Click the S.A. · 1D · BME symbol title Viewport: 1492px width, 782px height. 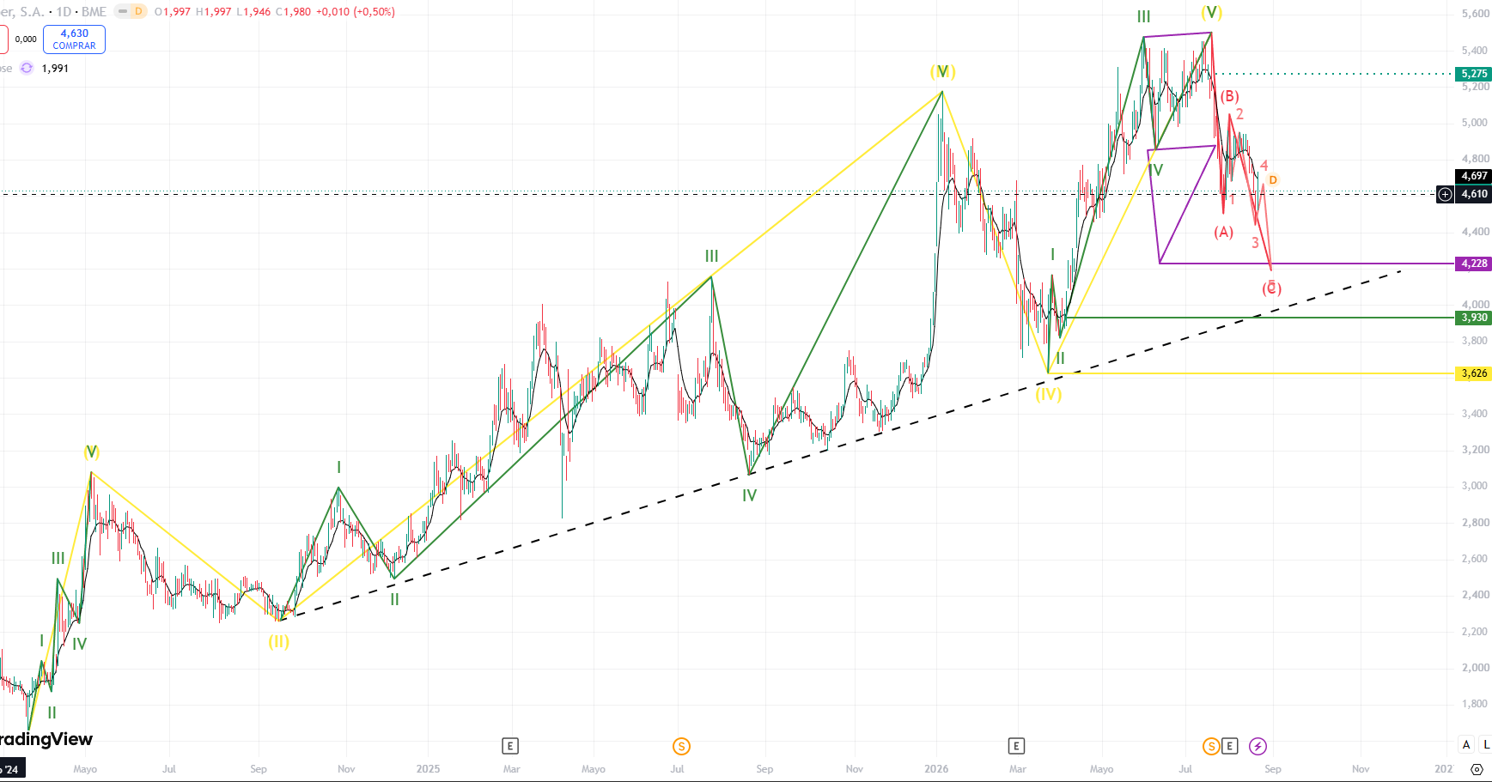(x=53, y=12)
